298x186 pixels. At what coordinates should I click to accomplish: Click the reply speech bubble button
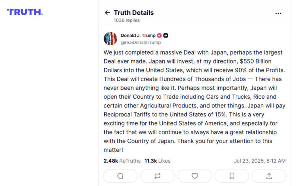[120, 176]
